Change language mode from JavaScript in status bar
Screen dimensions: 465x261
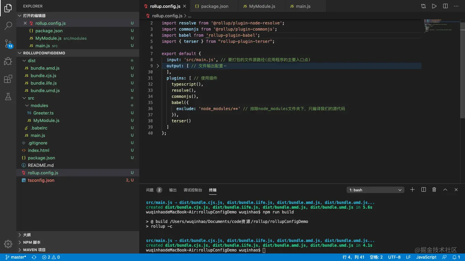point(426,257)
